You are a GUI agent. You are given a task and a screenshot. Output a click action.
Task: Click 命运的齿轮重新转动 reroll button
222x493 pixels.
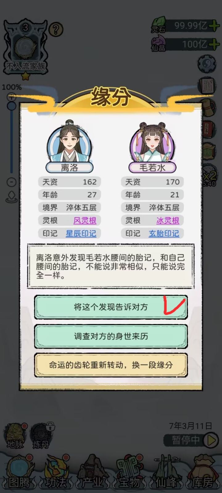click(111, 365)
